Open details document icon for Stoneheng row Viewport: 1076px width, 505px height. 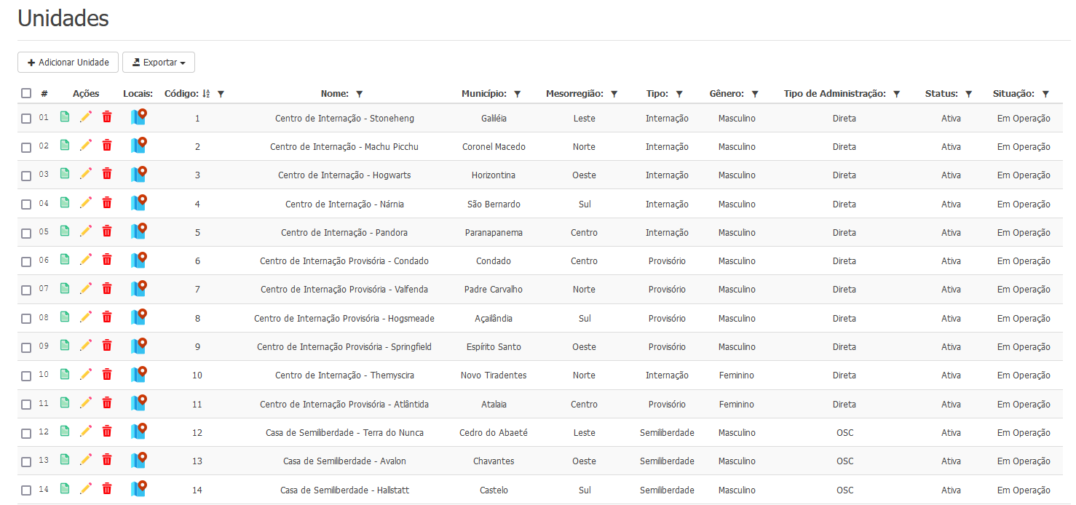tap(65, 117)
